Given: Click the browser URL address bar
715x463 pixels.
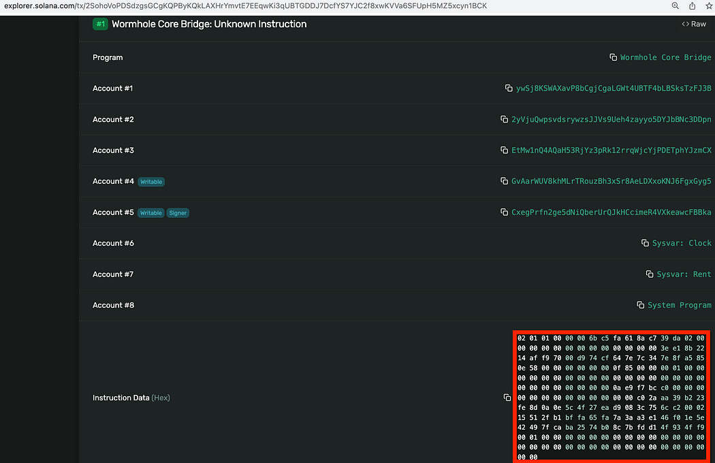Looking at the screenshot, I should coord(245,6).
